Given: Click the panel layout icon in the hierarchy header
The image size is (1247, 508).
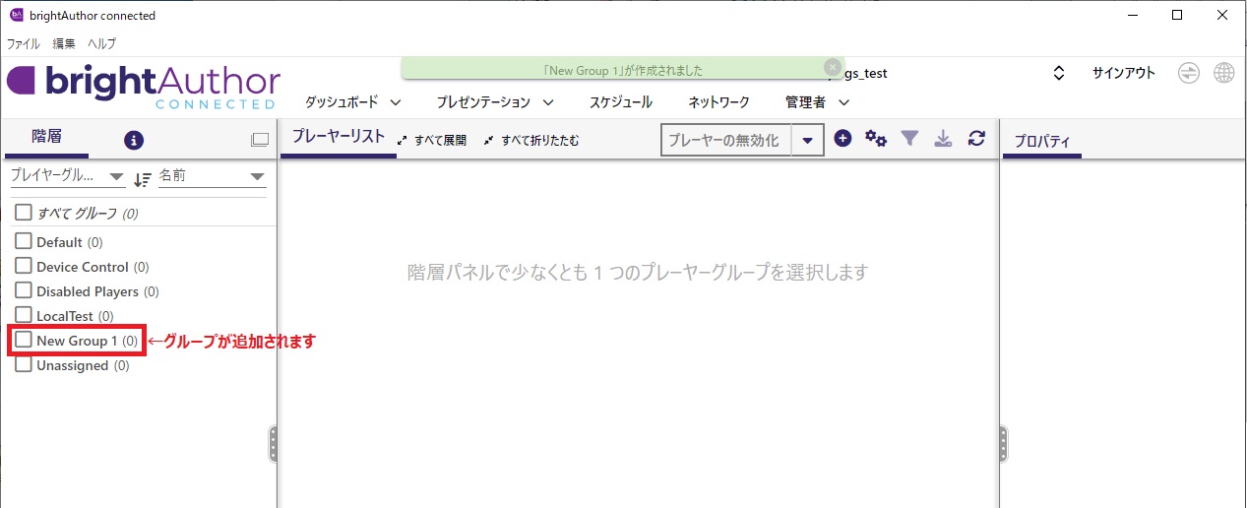Looking at the screenshot, I should pyautogui.click(x=260, y=140).
